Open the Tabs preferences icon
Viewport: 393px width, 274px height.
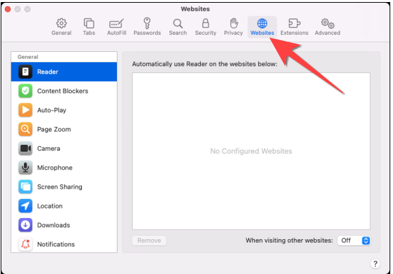click(x=89, y=23)
